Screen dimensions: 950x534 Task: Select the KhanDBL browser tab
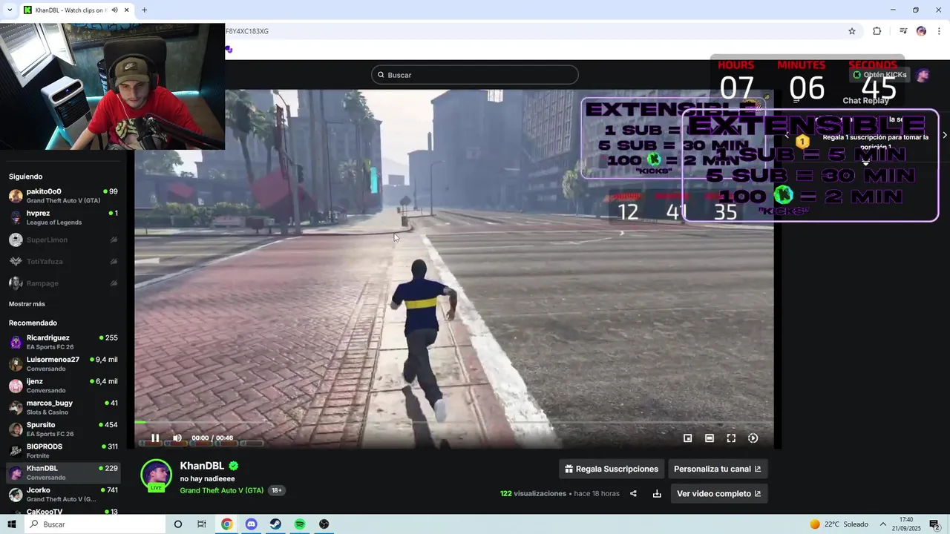(76, 10)
